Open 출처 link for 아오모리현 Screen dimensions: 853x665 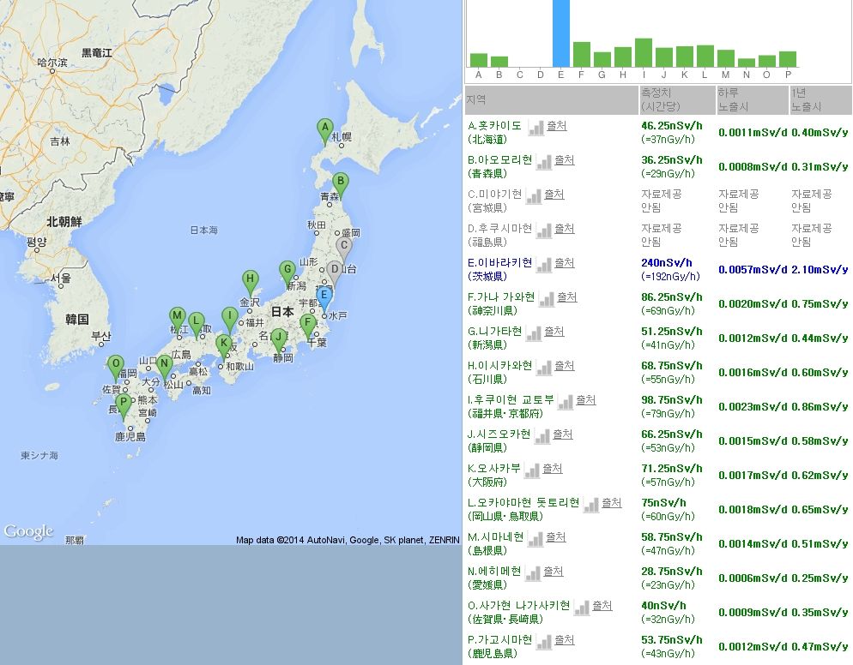pos(565,160)
